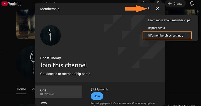Click the Ghost Theory channel name
The width and height of the screenshot is (201, 106).
pyautogui.click(x=51, y=58)
